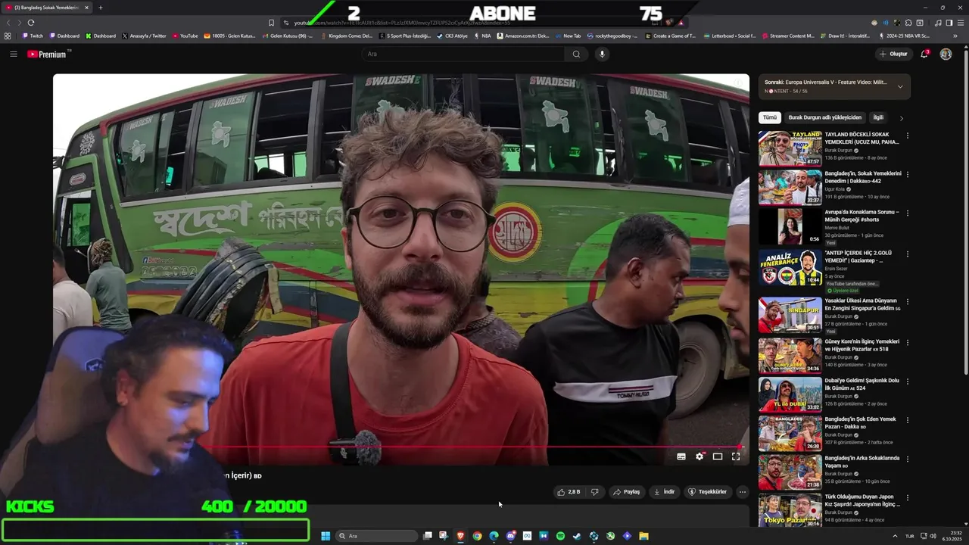Click the Paylaş share button
Viewport: 969px width, 545px height.
(626, 492)
